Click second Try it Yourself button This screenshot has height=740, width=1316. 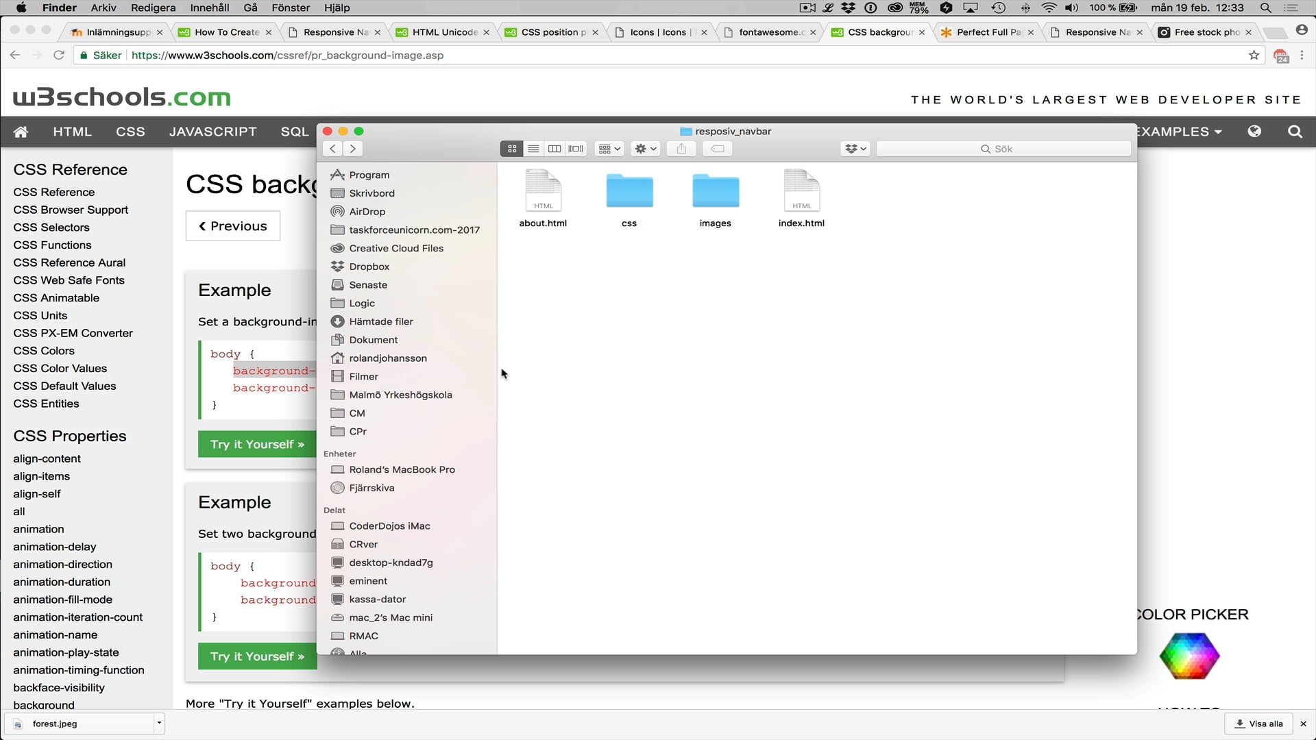(257, 656)
